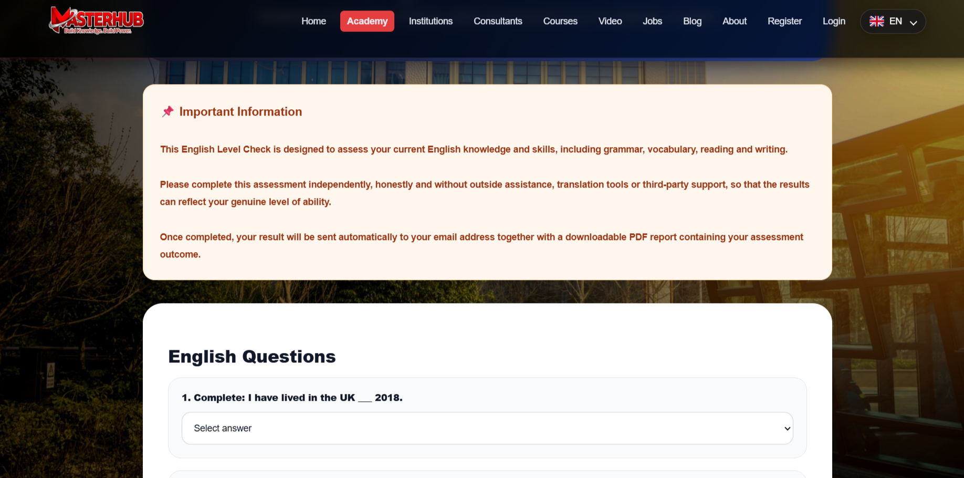Expand the Select answer dropdown for question 1

click(487, 428)
